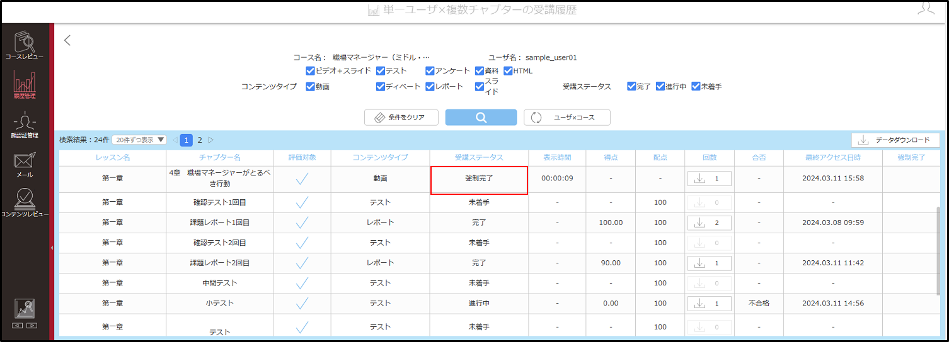The height and width of the screenshot is (342, 949).
Task: Click the vertical scrollbar of the table
Action: (939, 251)
